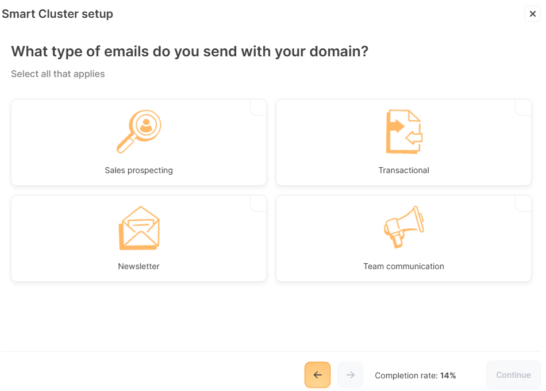This screenshot has height=391, width=546.
Task: Click the "Smart Cluster setup" title
Action: (x=57, y=14)
